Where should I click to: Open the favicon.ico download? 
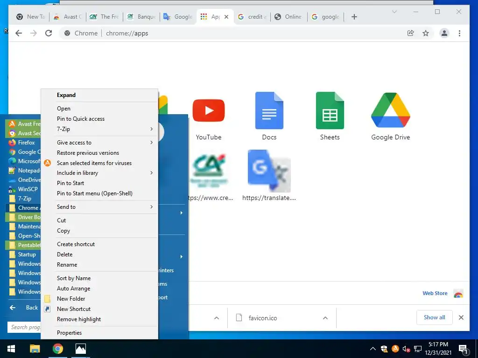(263, 318)
